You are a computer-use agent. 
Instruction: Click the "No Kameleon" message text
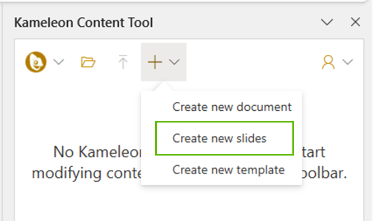pos(97,152)
